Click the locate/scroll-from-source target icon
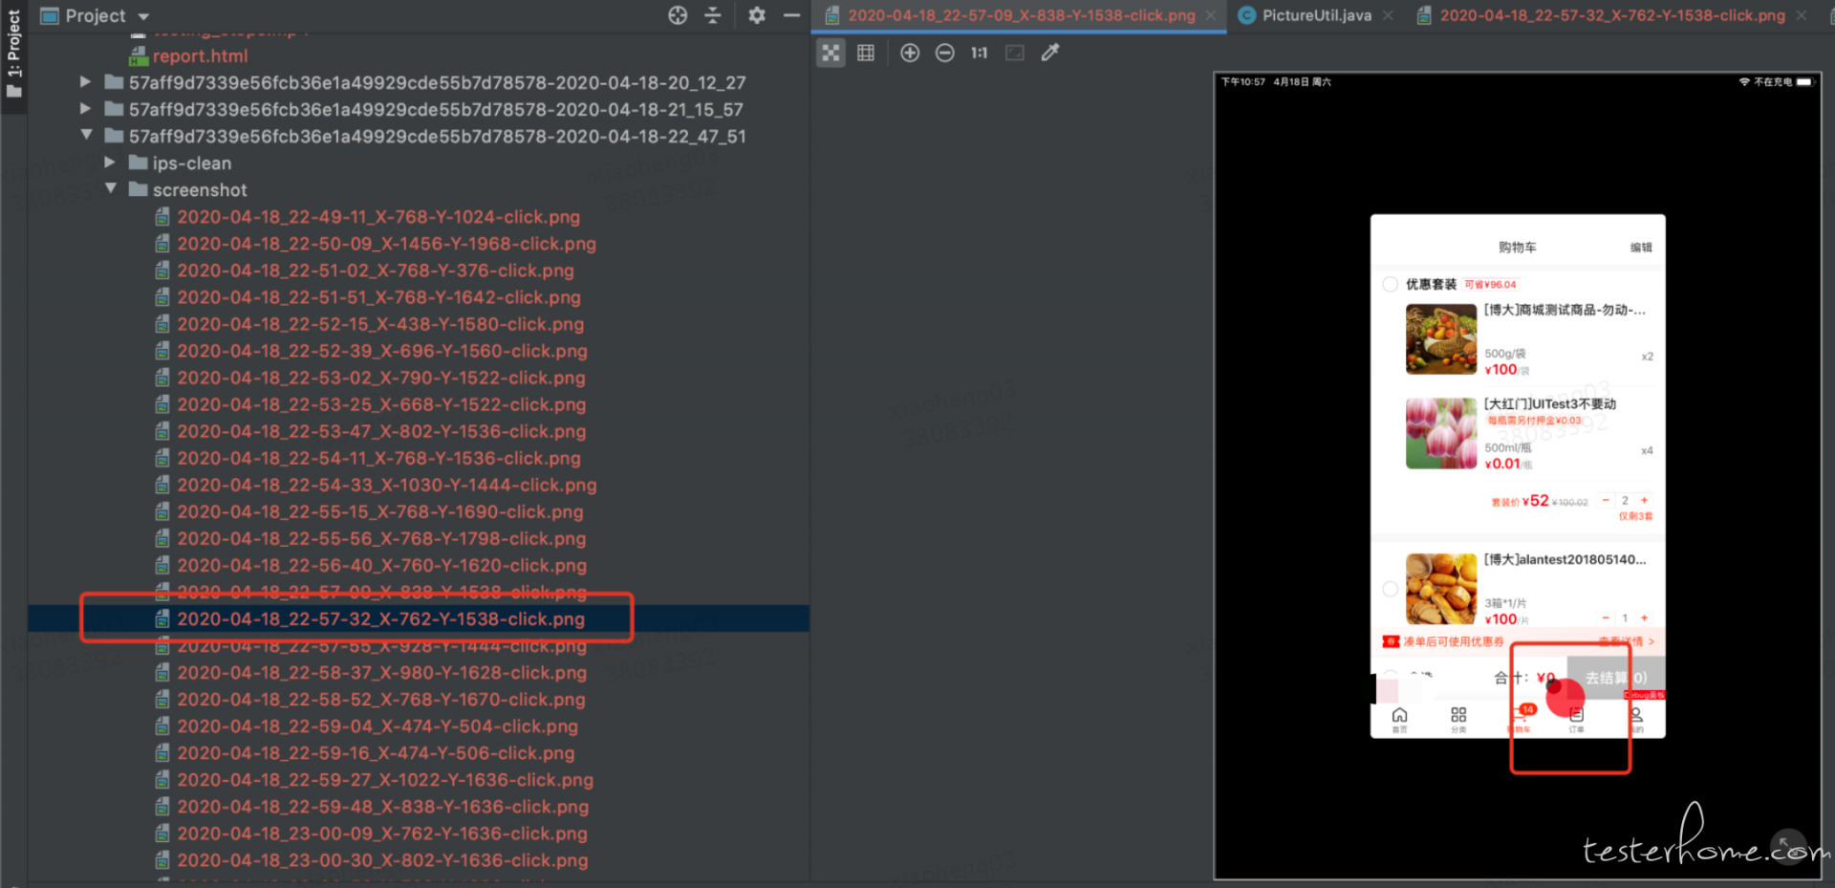 click(678, 15)
